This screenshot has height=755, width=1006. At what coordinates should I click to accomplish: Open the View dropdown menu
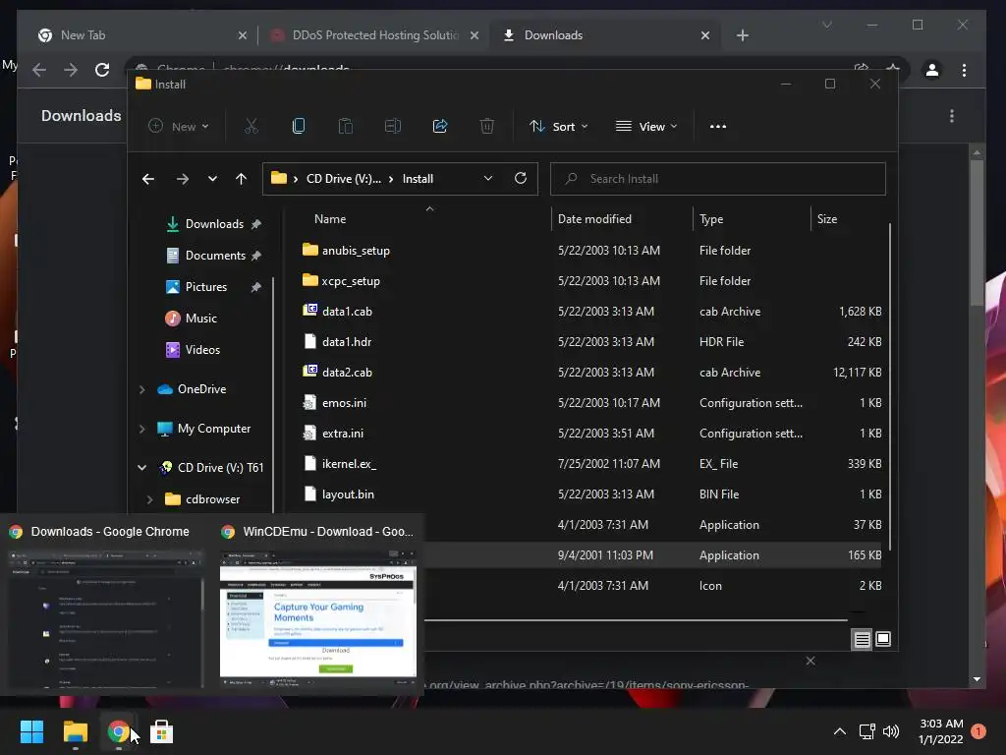(x=645, y=127)
